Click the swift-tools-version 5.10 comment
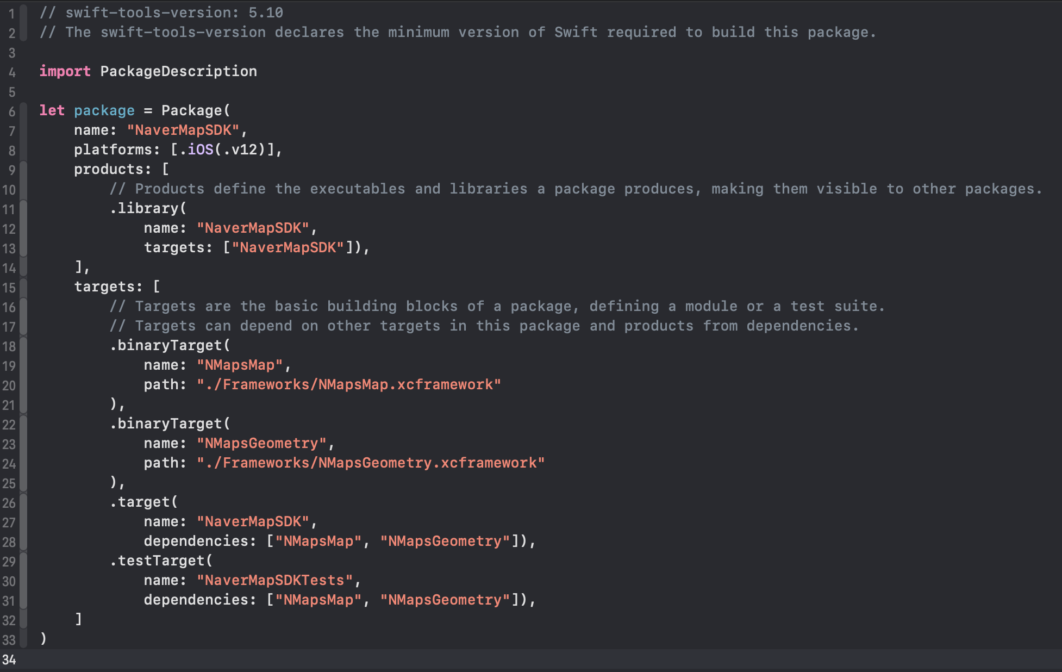This screenshot has height=672, width=1062. pos(161,13)
